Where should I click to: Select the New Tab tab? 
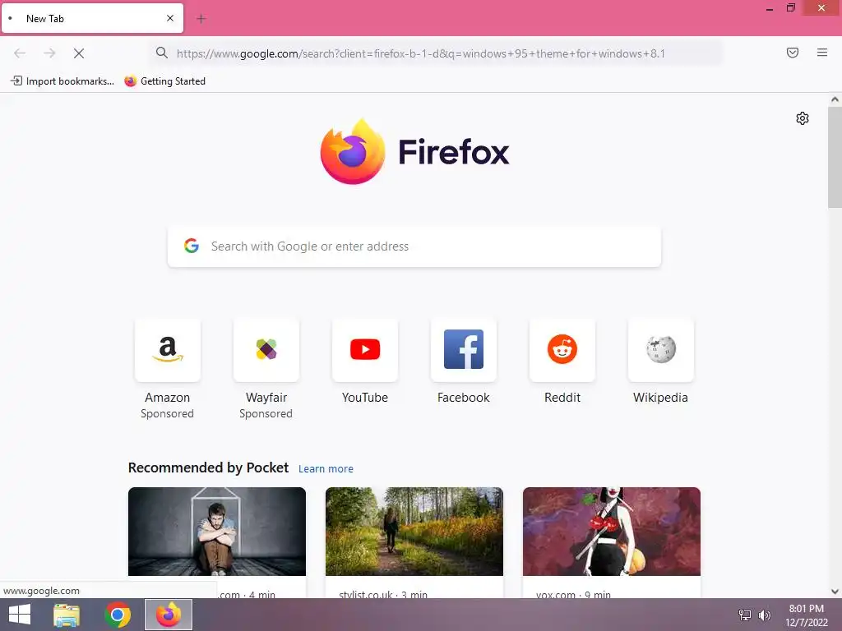pos(92,18)
